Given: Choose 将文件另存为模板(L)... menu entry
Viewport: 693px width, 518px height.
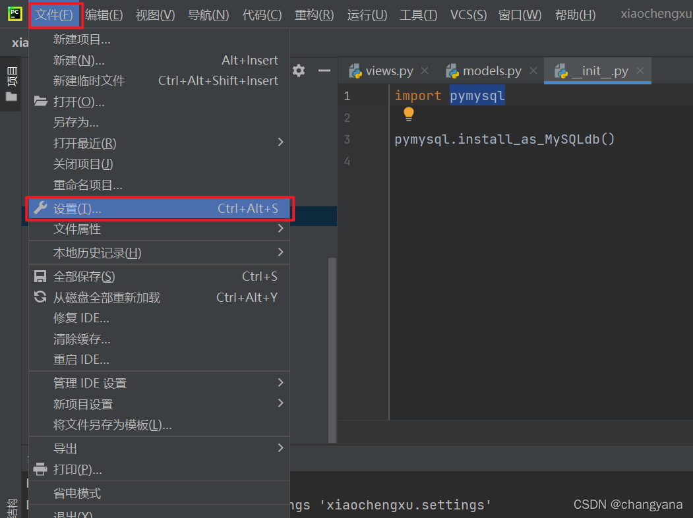Looking at the screenshot, I should [x=159, y=425].
